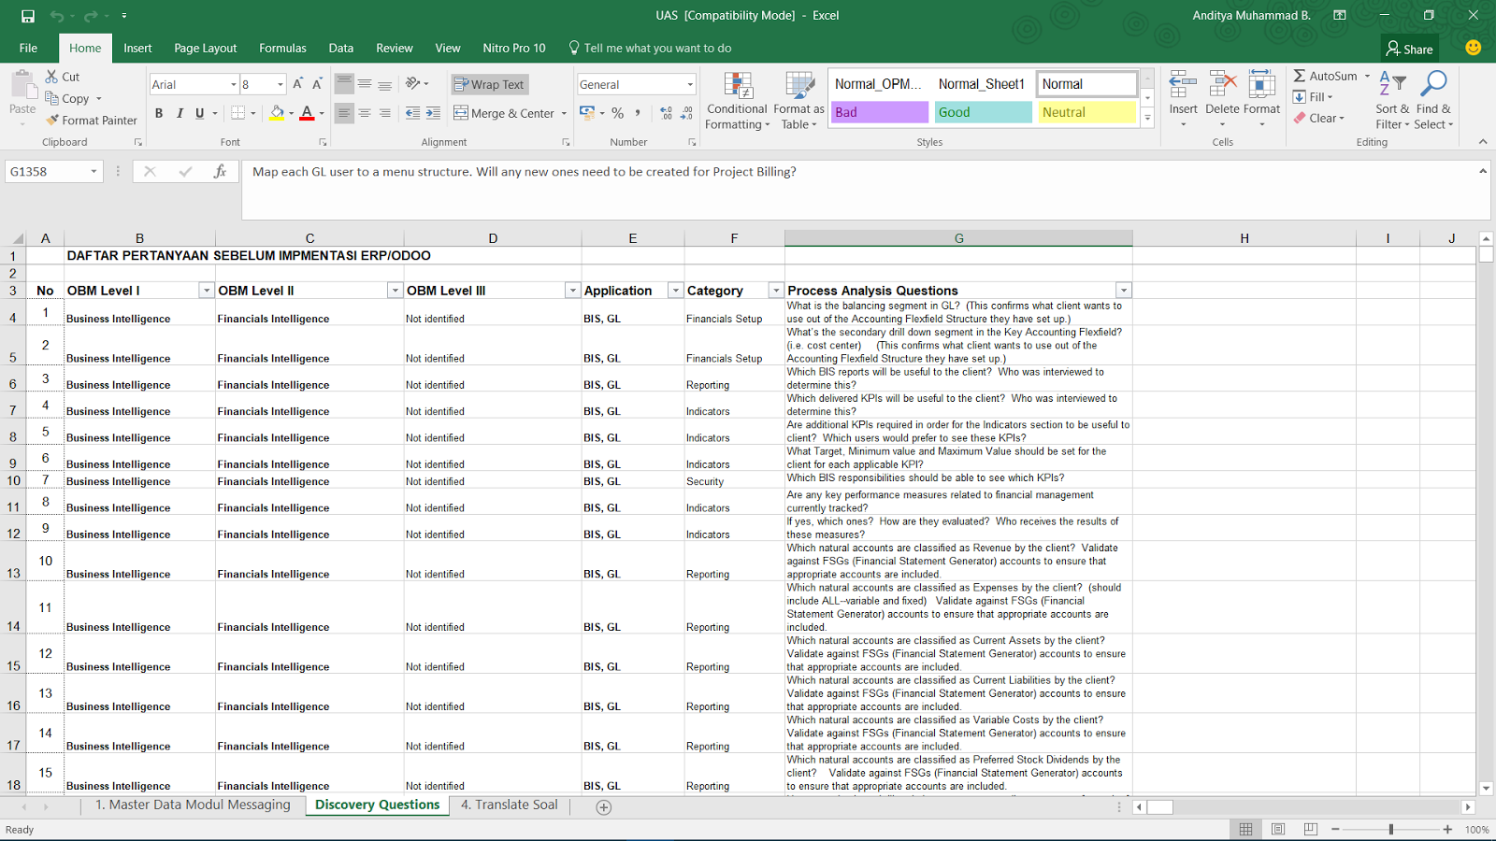
Task: Click the Share button
Action: click(1409, 49)
